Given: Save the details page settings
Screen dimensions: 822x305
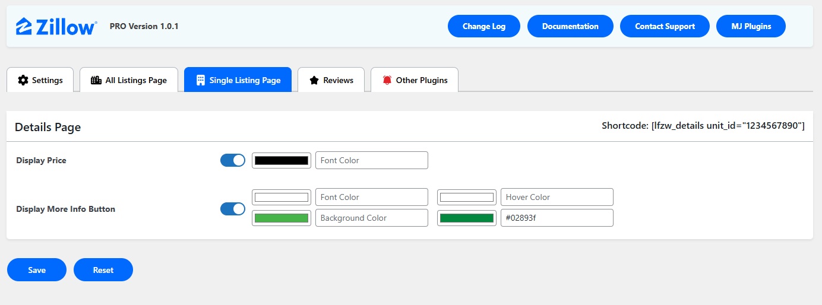Looking at the screenshot, I should (37, 270).
